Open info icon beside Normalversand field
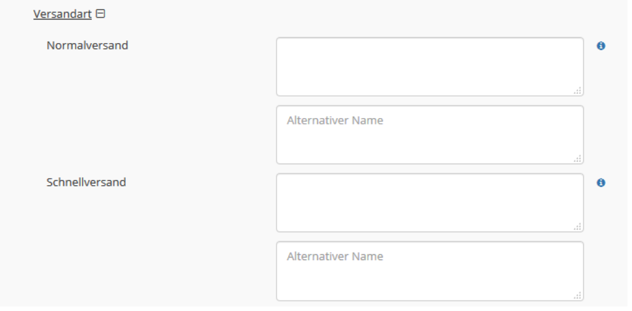Screen dimensions: 632x311 [601, 46]
